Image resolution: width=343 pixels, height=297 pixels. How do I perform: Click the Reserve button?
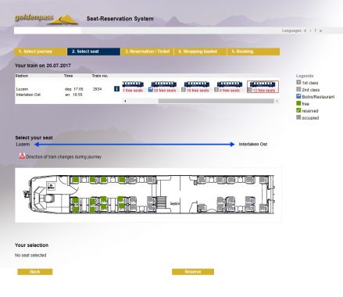193,272
